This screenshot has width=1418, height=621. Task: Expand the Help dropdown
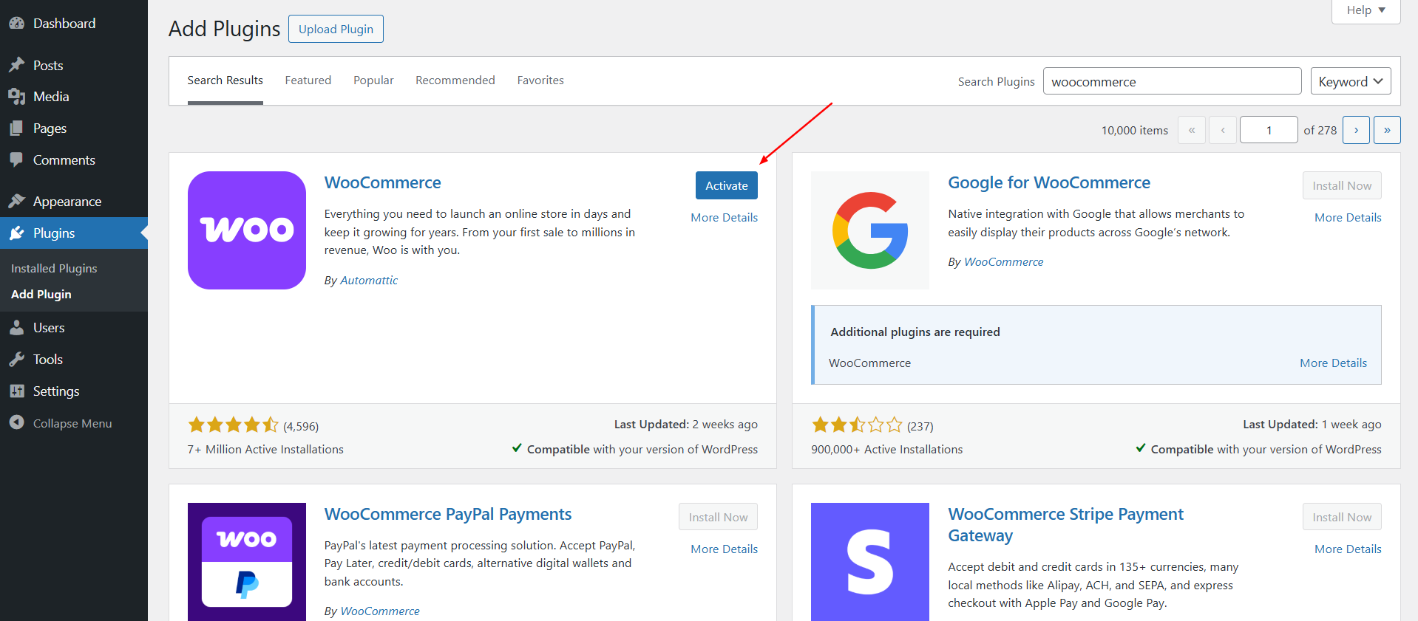point(1366,10)
